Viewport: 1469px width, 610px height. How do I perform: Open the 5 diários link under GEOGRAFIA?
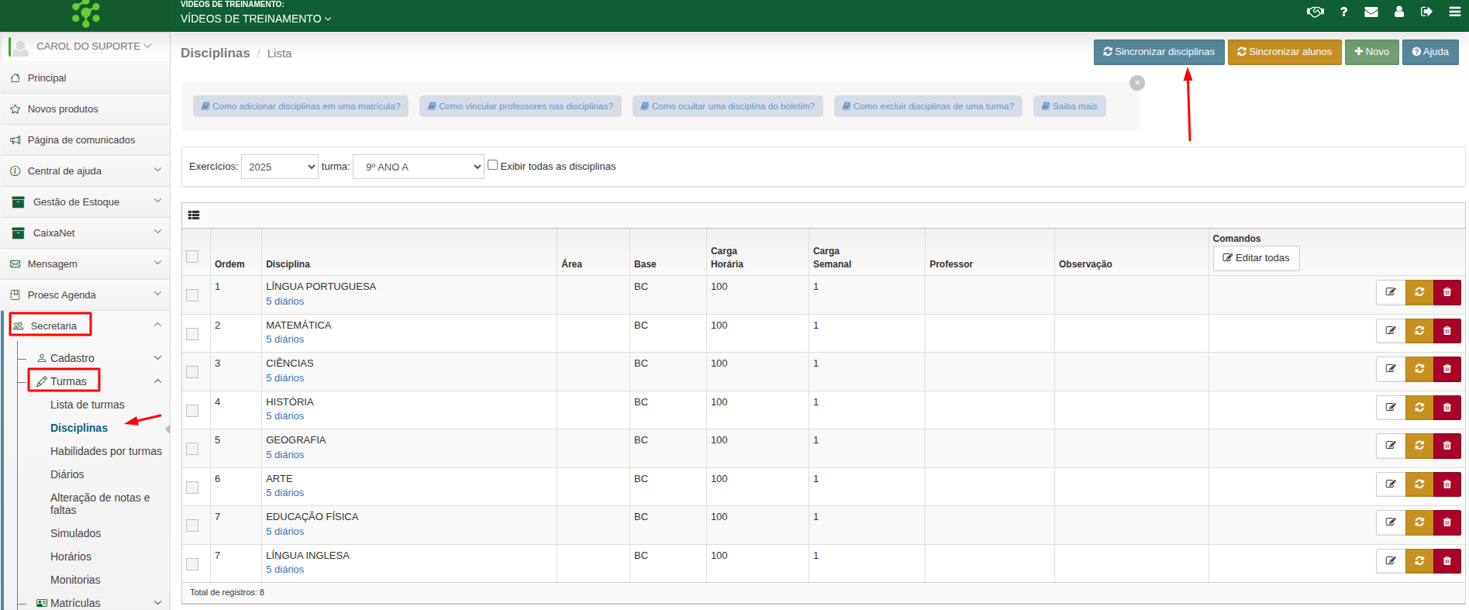pyautogui.click(x=284, y=455)
